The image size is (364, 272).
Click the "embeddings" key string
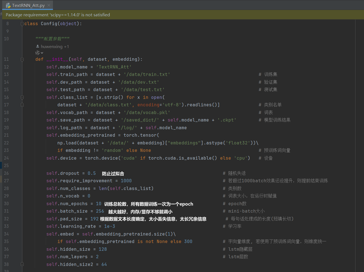tap(184, 143)
